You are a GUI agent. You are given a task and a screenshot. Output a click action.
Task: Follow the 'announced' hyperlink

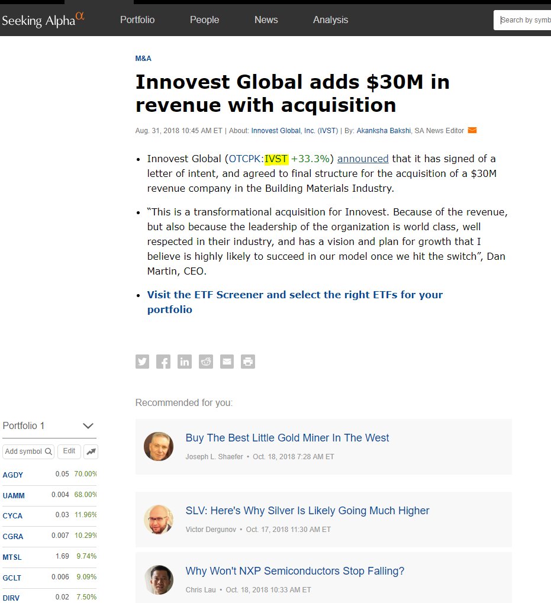(363, 159)
